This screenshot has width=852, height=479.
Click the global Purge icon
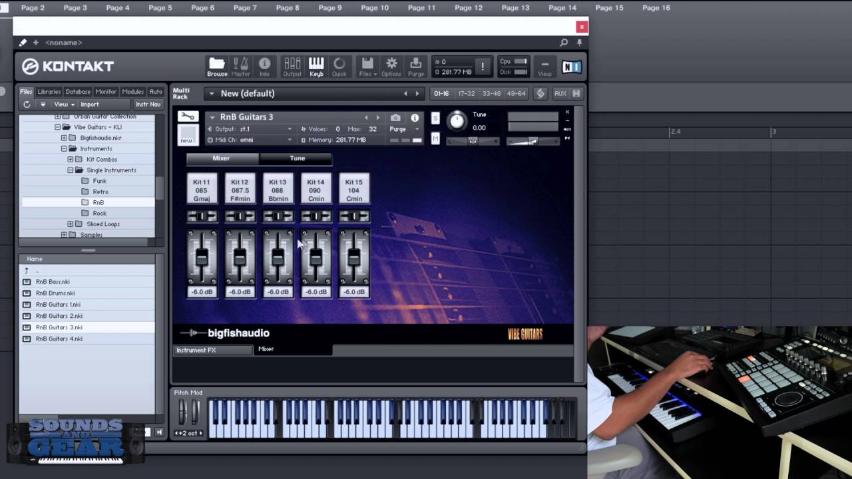pos(416,67)
